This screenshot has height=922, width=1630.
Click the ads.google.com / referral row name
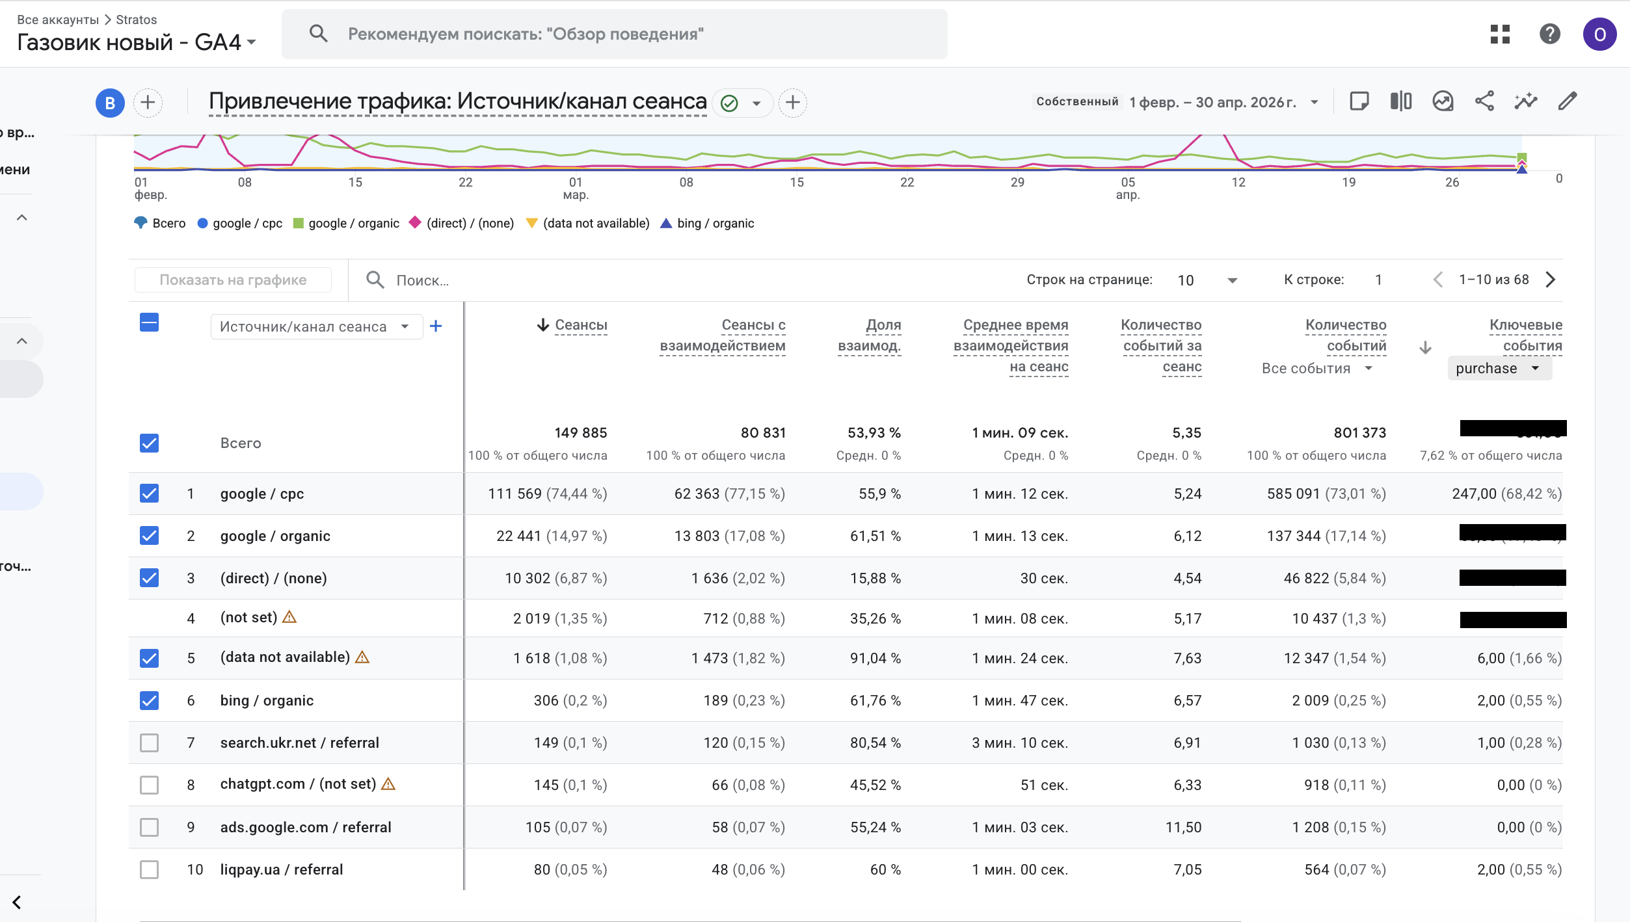[x=306, y=827]
